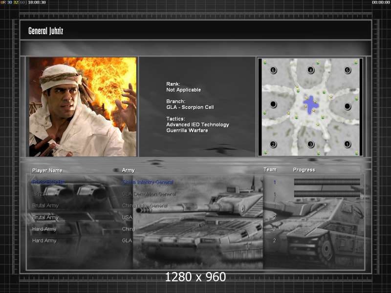Select the "GLA Demolition General" army entry

point(149,194)
